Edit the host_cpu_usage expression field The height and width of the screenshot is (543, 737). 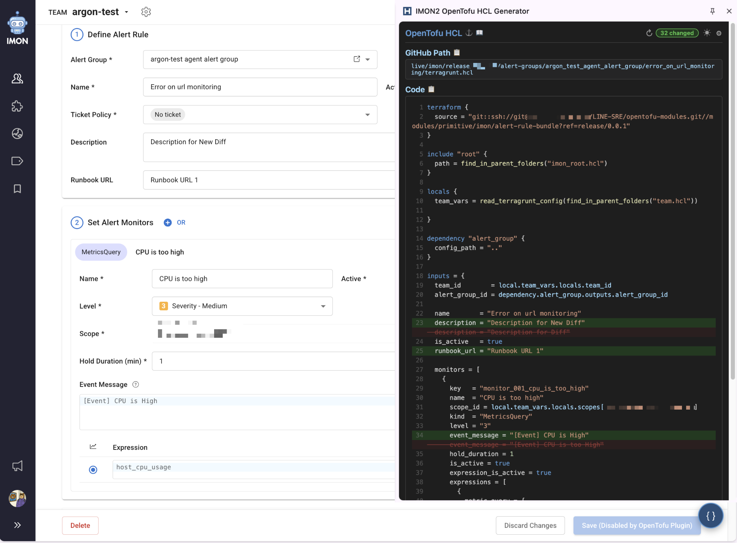[254, 469]
